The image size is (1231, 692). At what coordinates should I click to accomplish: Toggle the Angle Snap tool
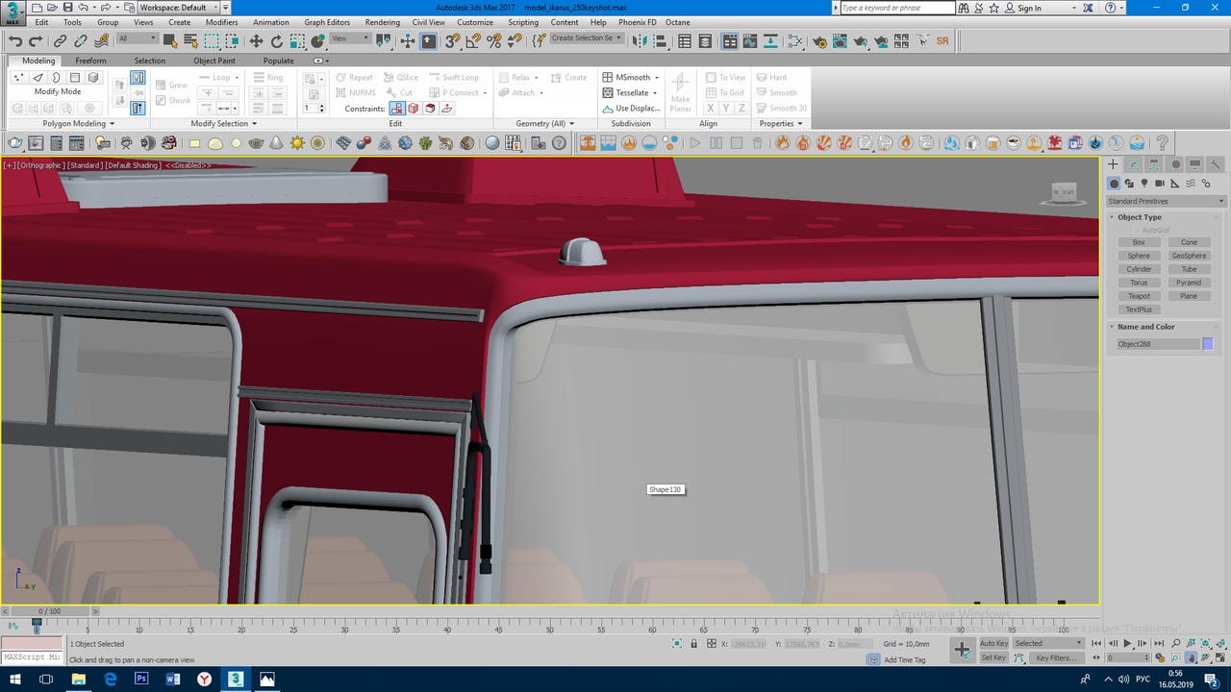pos(473,41)
